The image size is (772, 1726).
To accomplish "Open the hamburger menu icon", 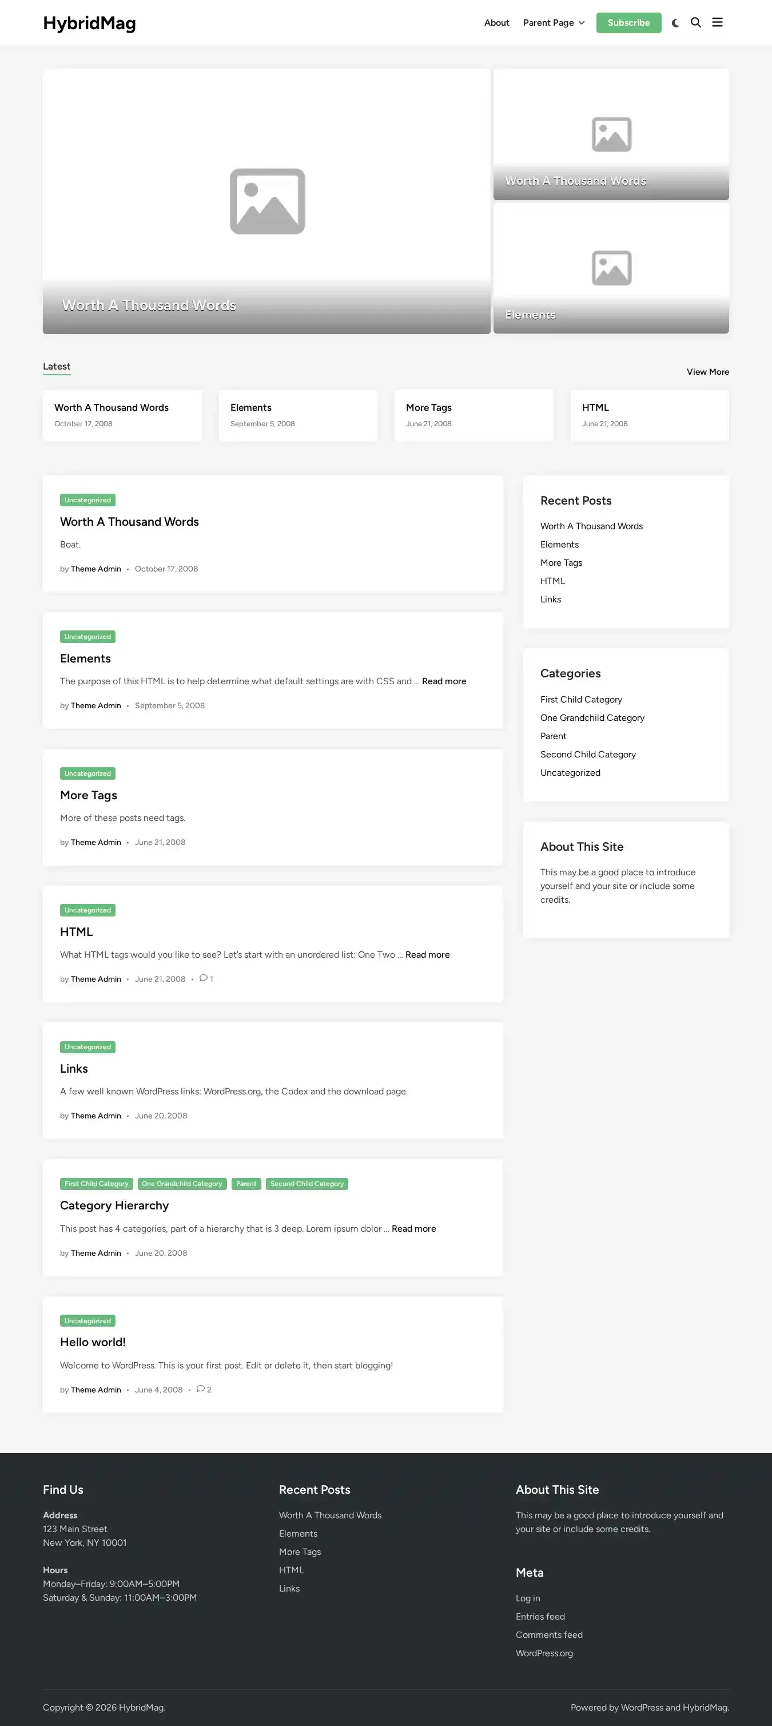I will click(x=717, y=23).
